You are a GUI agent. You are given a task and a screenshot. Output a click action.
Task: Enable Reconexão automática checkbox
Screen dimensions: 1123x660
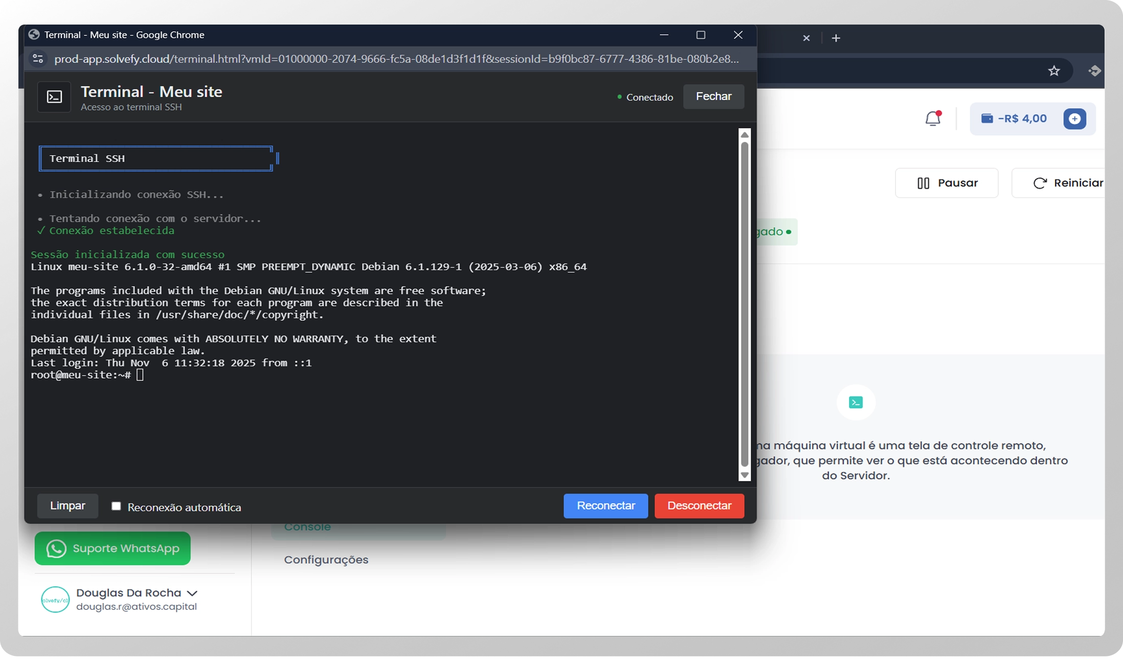click(116, 506)
